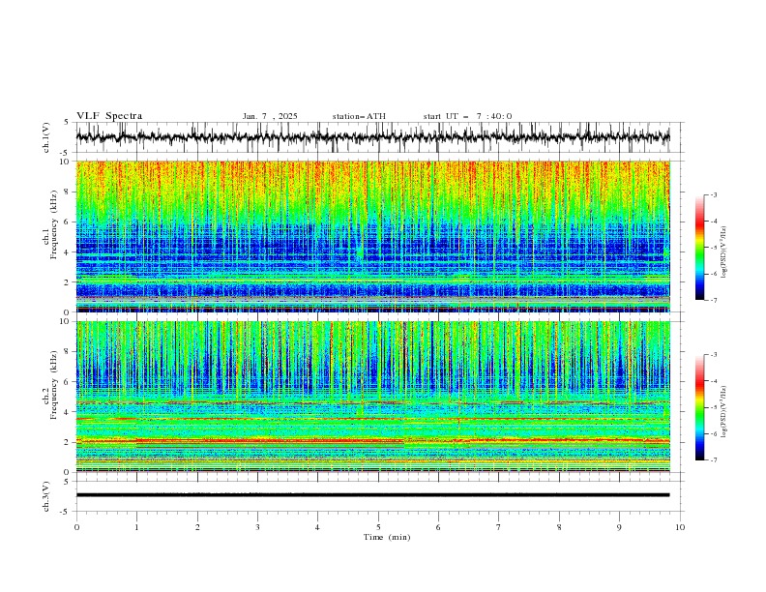Click the "VLF Spectra" plot title

[109, 116]
